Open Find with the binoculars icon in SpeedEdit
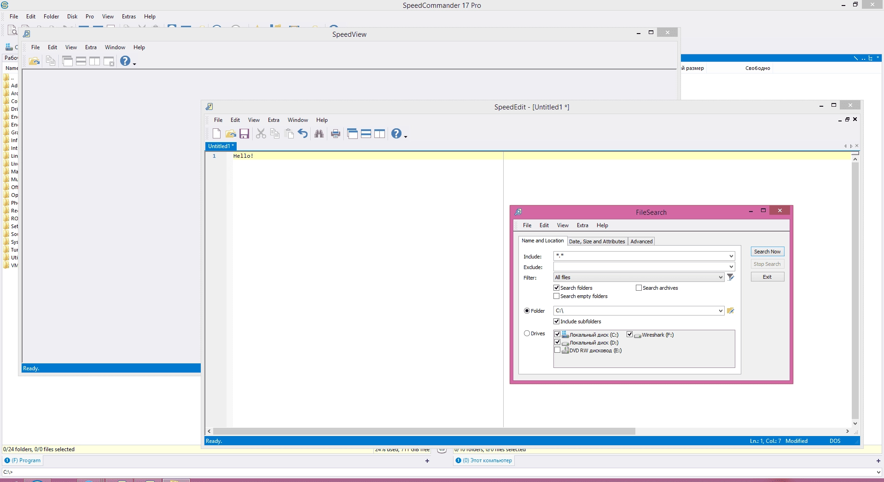884x482 pixels. point(319,133)
